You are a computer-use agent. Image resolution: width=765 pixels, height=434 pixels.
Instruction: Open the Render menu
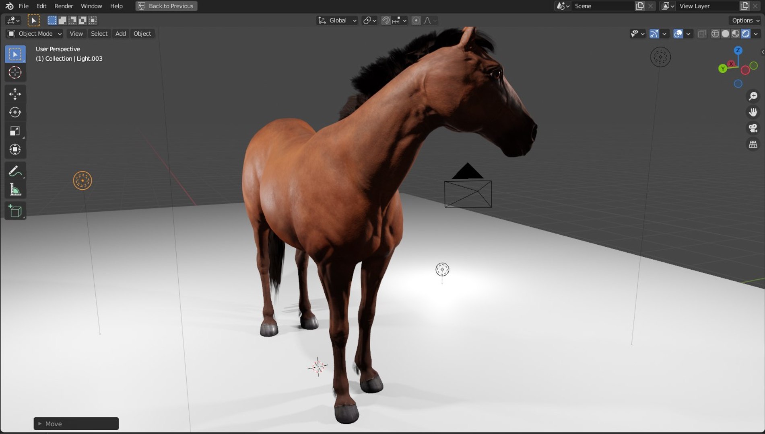tap(64, 6)
